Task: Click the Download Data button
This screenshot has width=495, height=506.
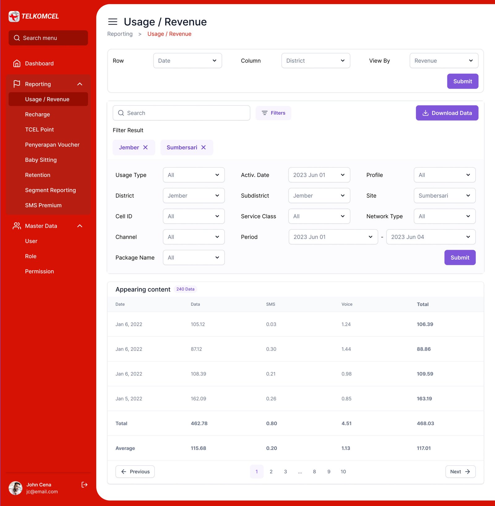Action: [447, 113]
